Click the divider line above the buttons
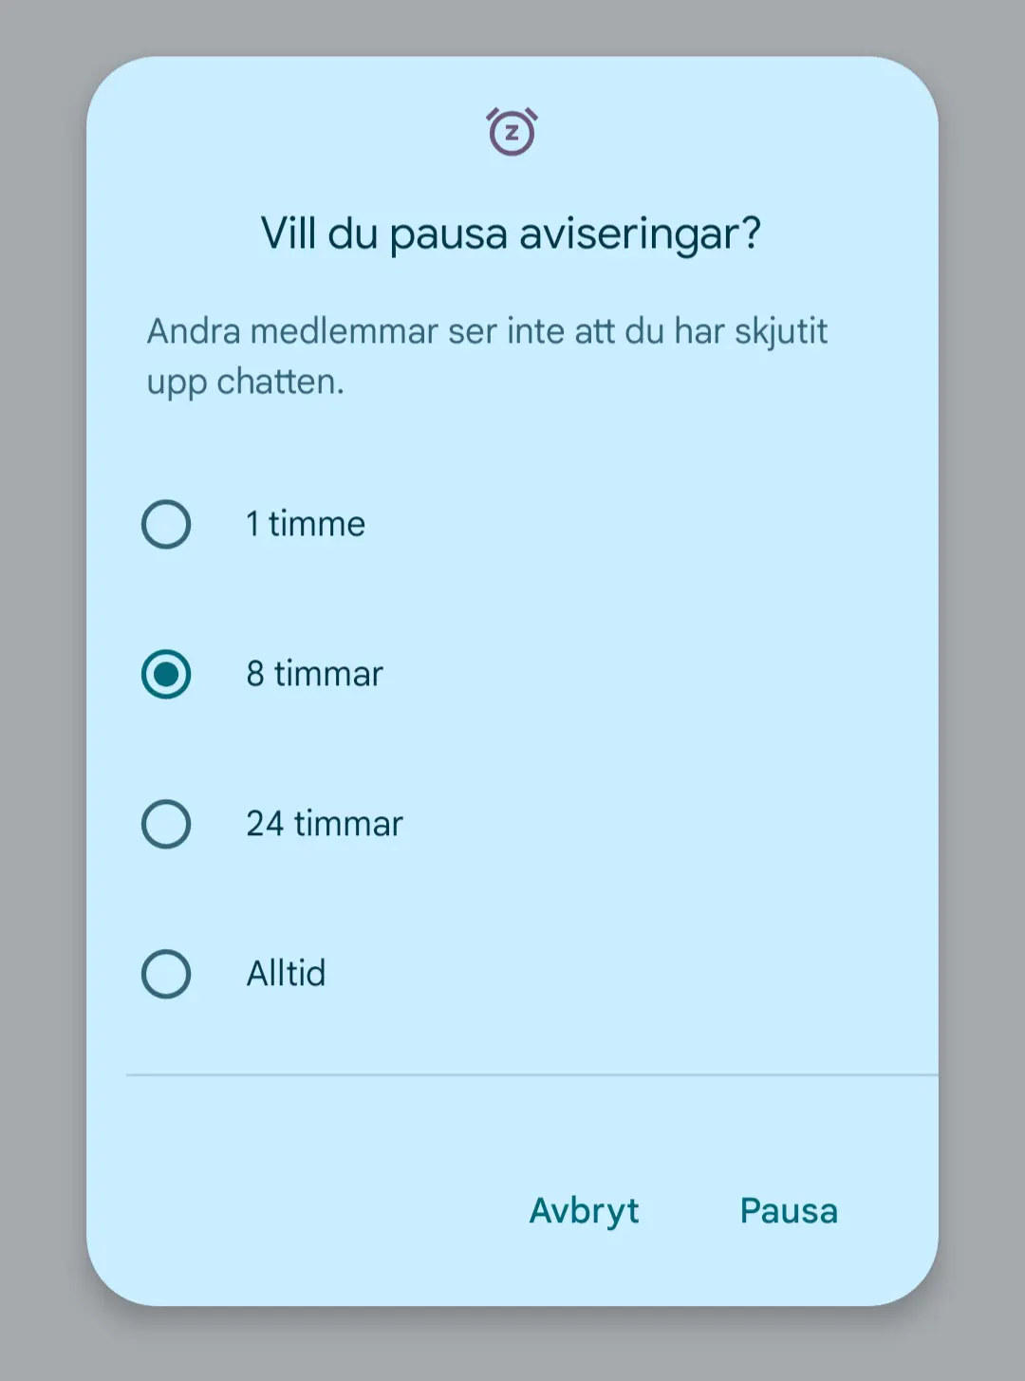 [531, 1075]
